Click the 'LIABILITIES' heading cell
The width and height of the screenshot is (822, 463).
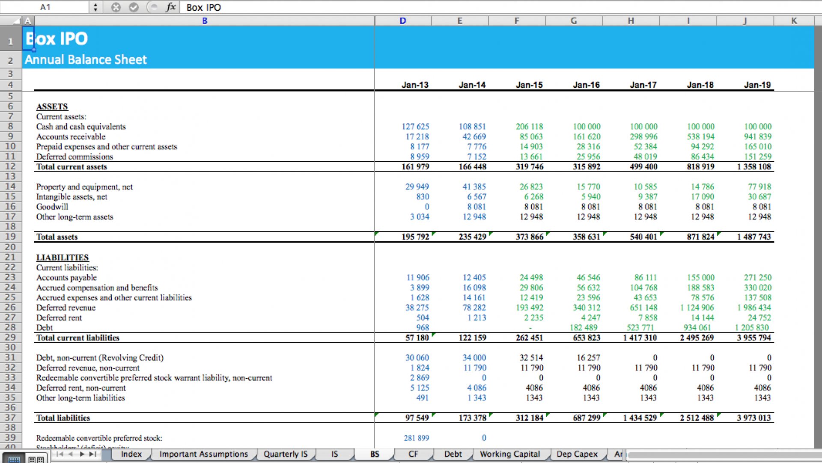pyautogui.click(x=63, y=258)
